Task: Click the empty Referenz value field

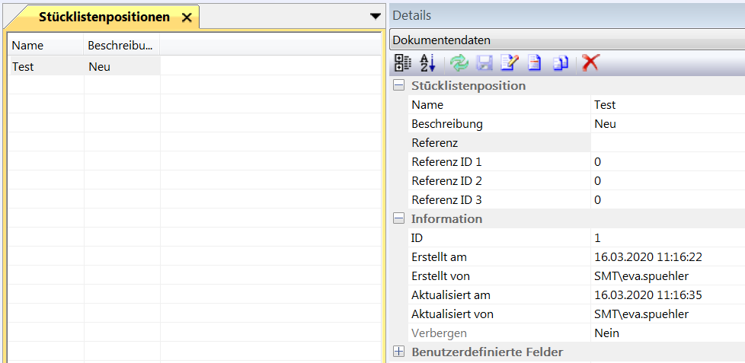Action: 667,143
